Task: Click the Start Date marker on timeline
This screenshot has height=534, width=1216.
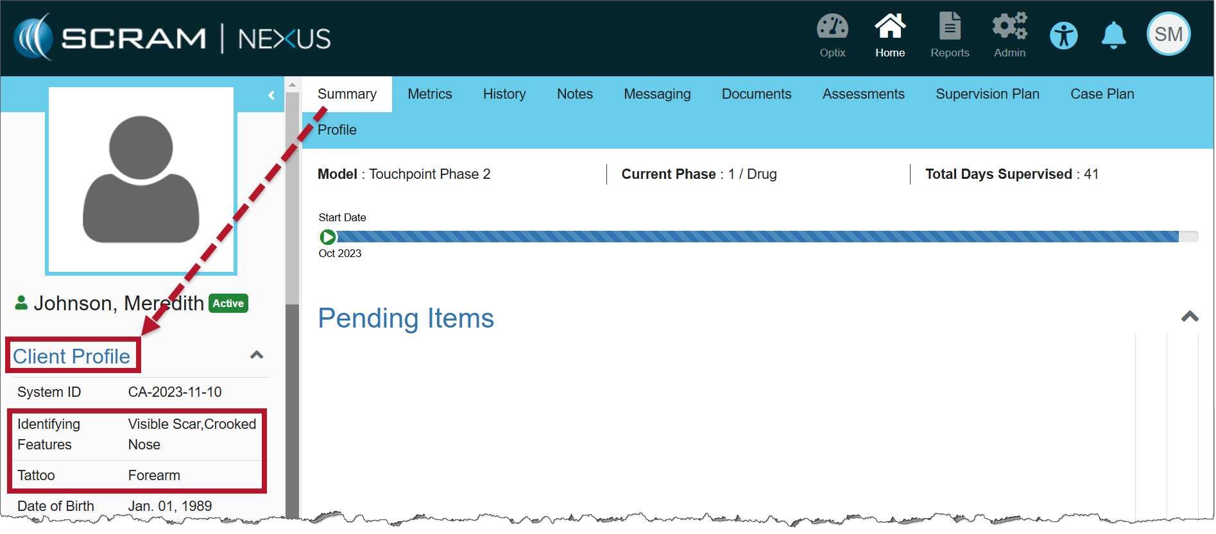Action: pyautogui.click(x=327, y=237)
